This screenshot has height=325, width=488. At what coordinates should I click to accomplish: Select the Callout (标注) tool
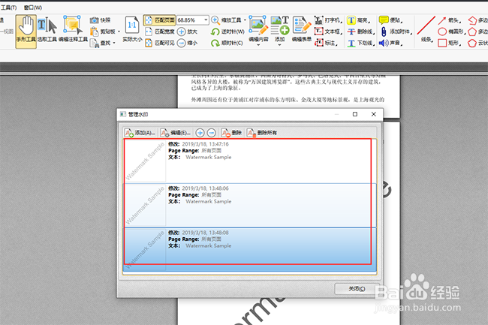326,43
